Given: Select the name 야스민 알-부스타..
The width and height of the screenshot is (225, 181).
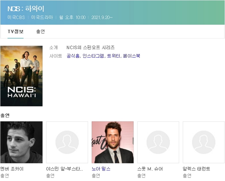Looking at the screenshot, I should 64,169.
